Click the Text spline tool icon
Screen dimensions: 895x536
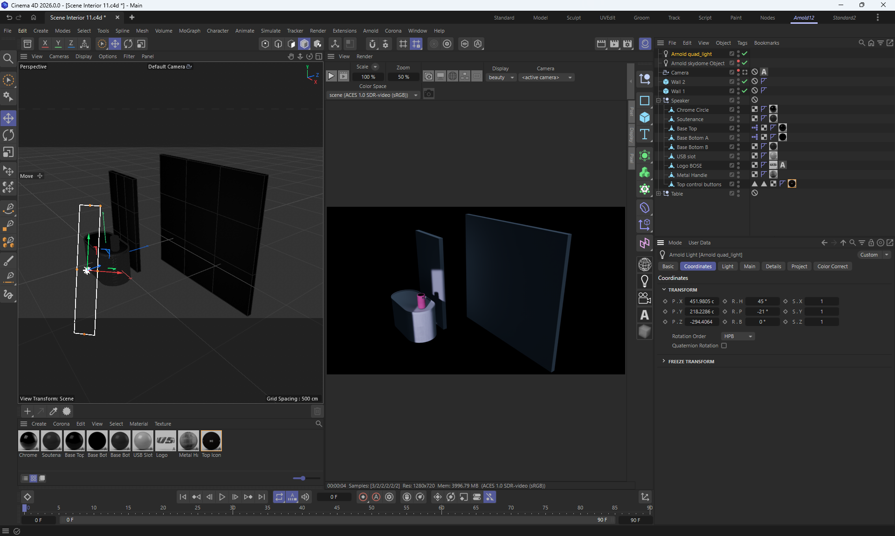(645, 135)
